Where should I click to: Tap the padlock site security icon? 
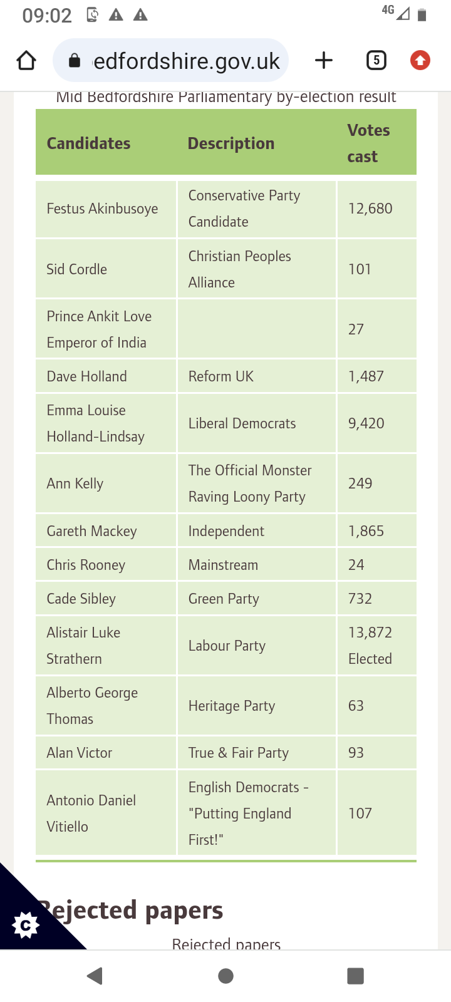point(75,61)
